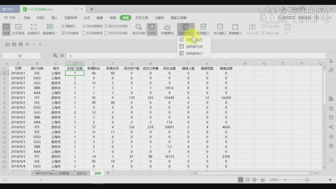Click the eye protection icon in the status bar
Viewport: 336px width, 189px height.
pos(262,180)
